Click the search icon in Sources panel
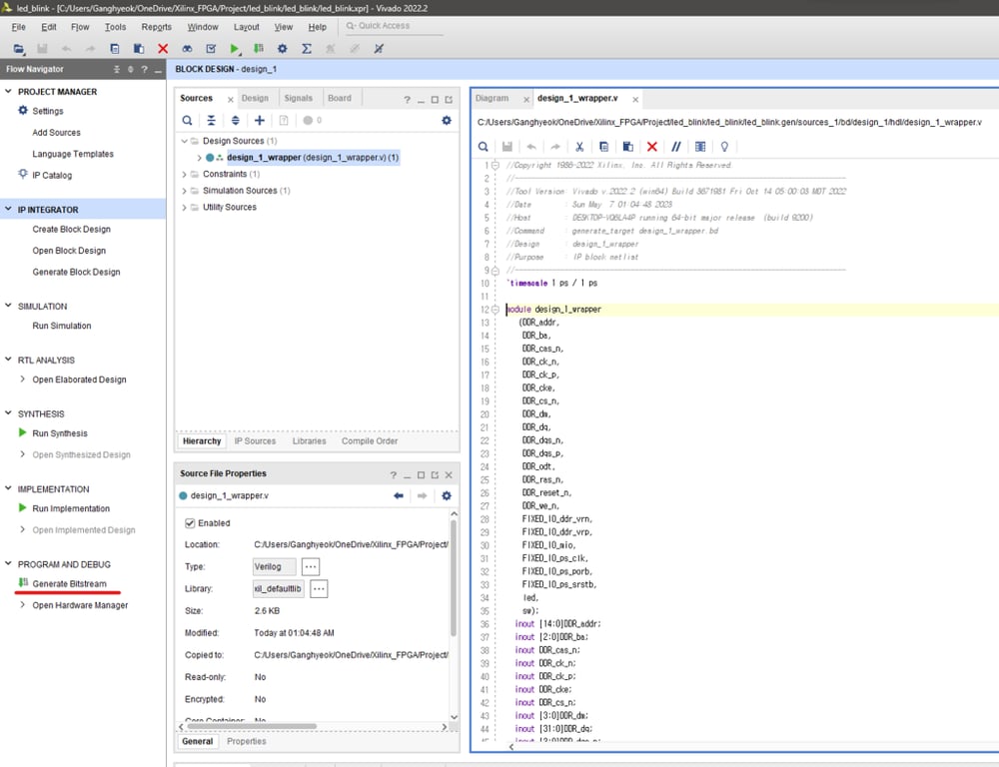Image resolution: width=999 pixels, height=767 pixels. click(187, 121)
